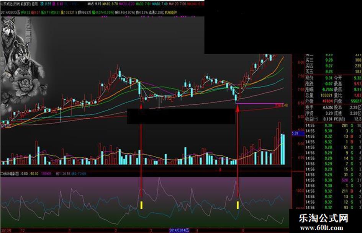Click the 振0.46(4.90%) amplitude value
The width and height of the screenshot is (362, 233).
click(x=125, y=12)
